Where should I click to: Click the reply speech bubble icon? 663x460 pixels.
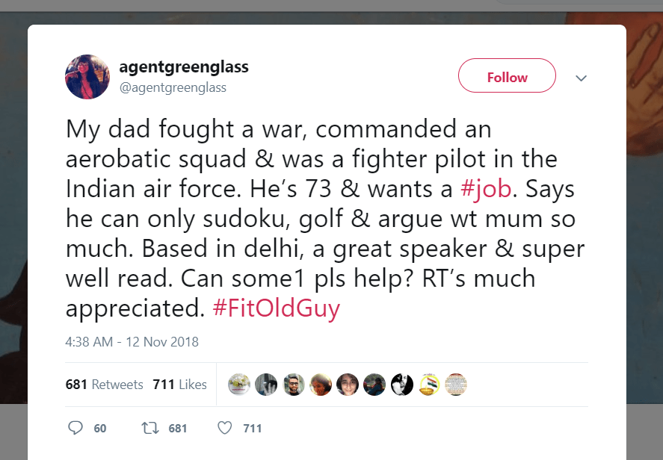click(x=75, y=428)
